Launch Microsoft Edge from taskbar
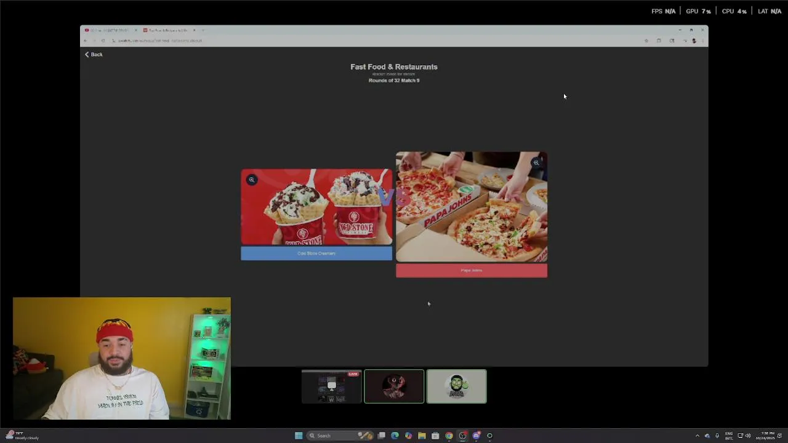Image resolution: width=788 pixels, height=443 pixels. 395,436
